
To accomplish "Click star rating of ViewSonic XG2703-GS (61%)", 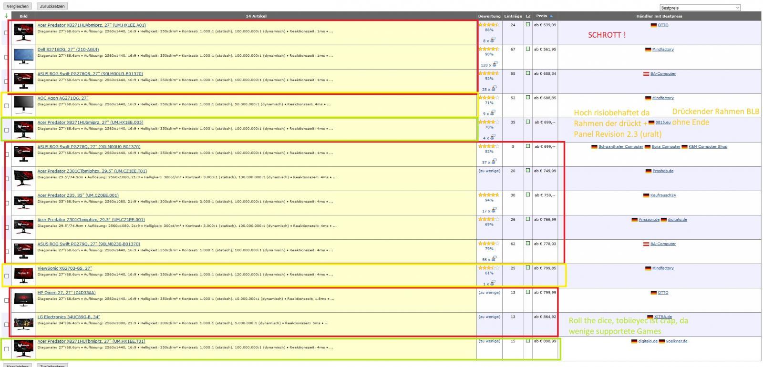I will pos(489,267).
